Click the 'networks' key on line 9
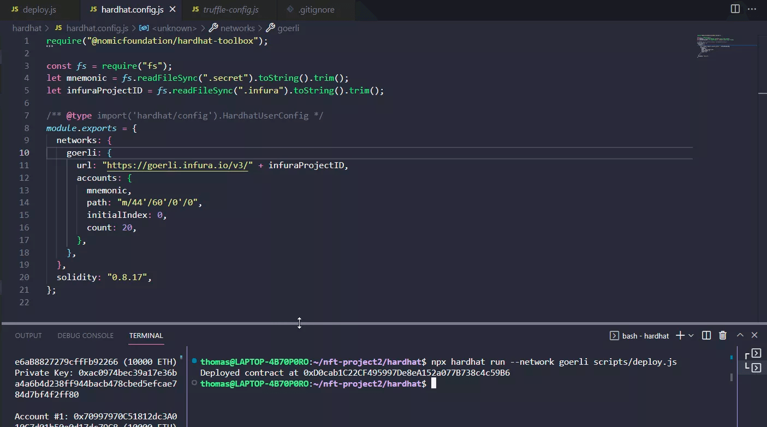Screen dimensions: 767x427 tap(76, 140)
